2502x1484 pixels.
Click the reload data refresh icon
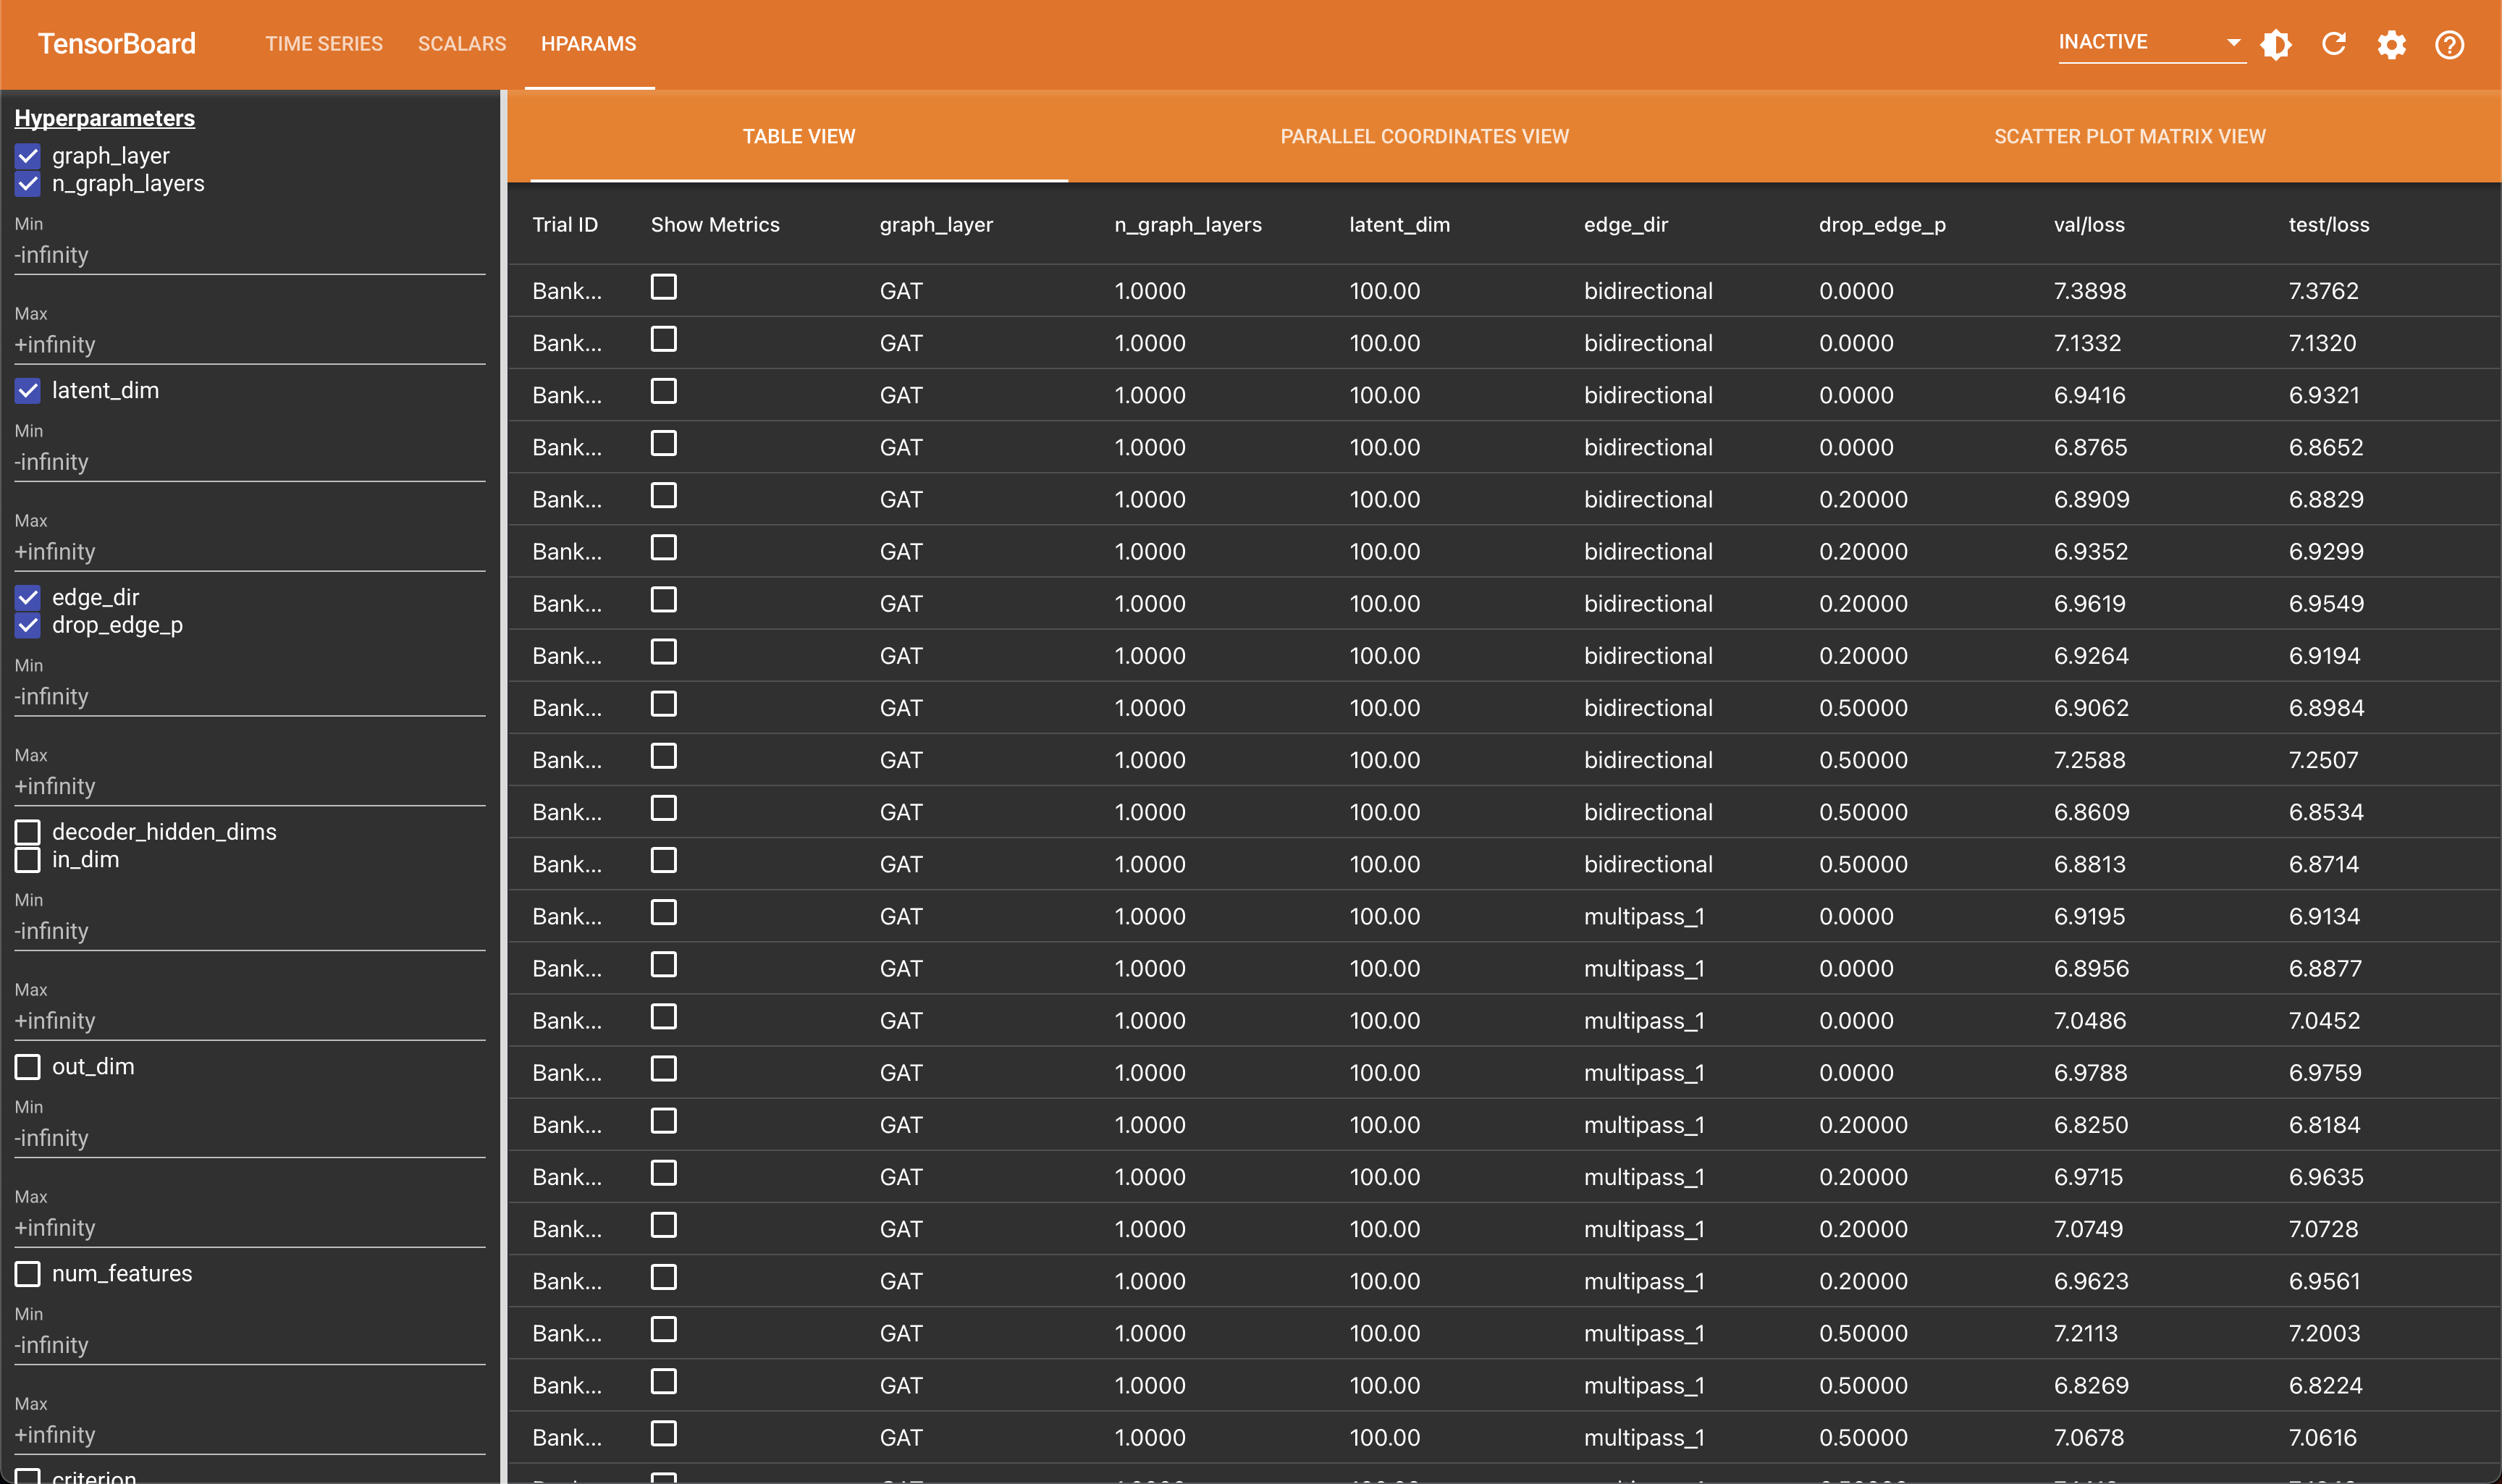tap(2334, 44)
